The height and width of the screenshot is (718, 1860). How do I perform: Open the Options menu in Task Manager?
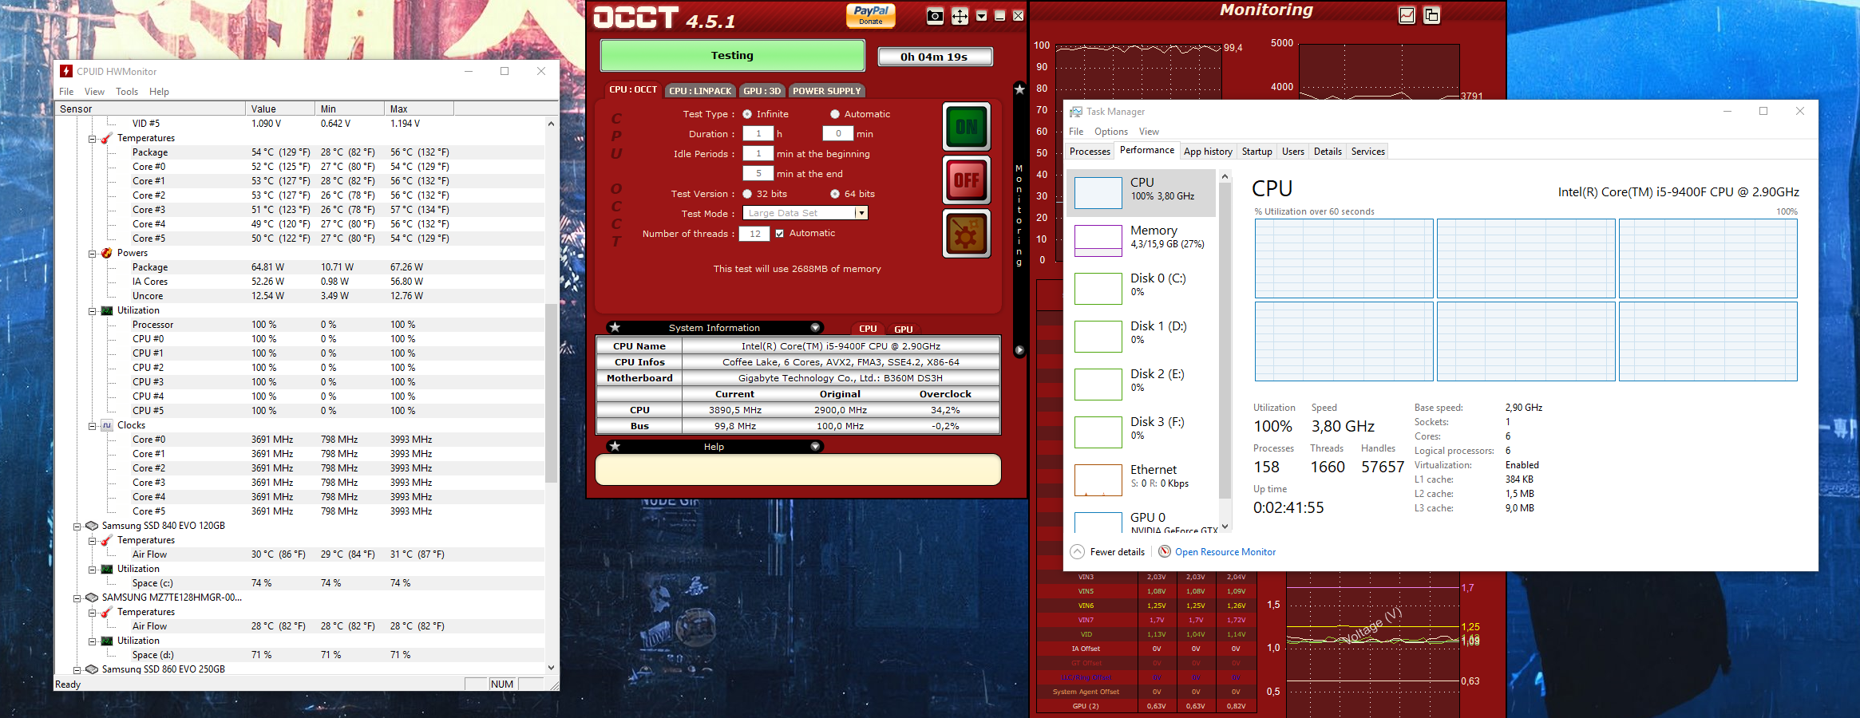pos(1111,132)
